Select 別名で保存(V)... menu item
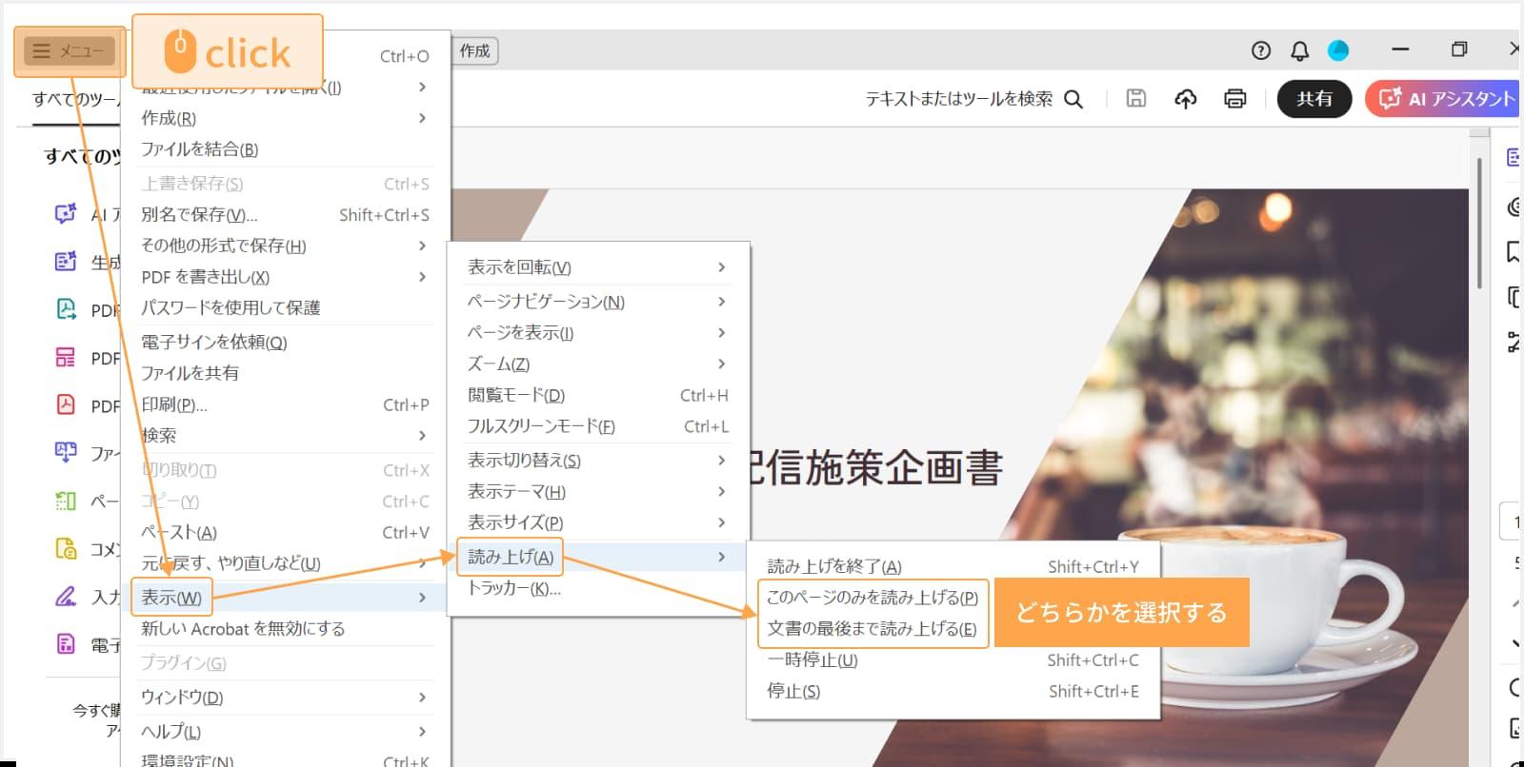This screenshot has height=767, width=1524. point(284,215)
